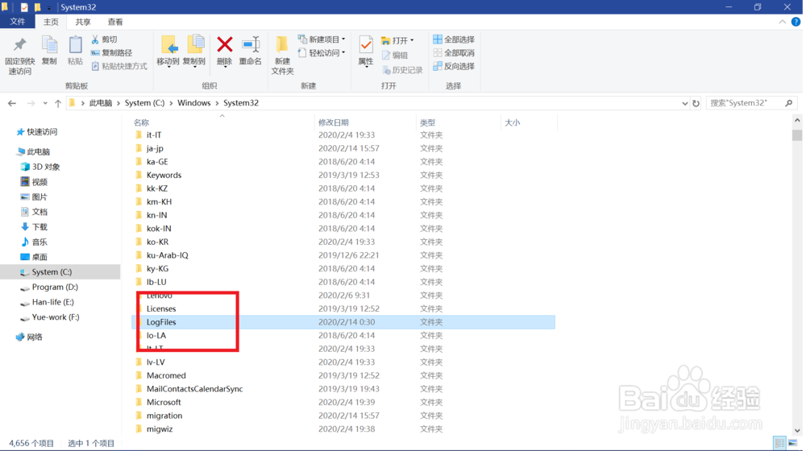Viewport: 806px width, 451px height.
Task: Expand Easy access dropdown
Action: pos(343,53)
